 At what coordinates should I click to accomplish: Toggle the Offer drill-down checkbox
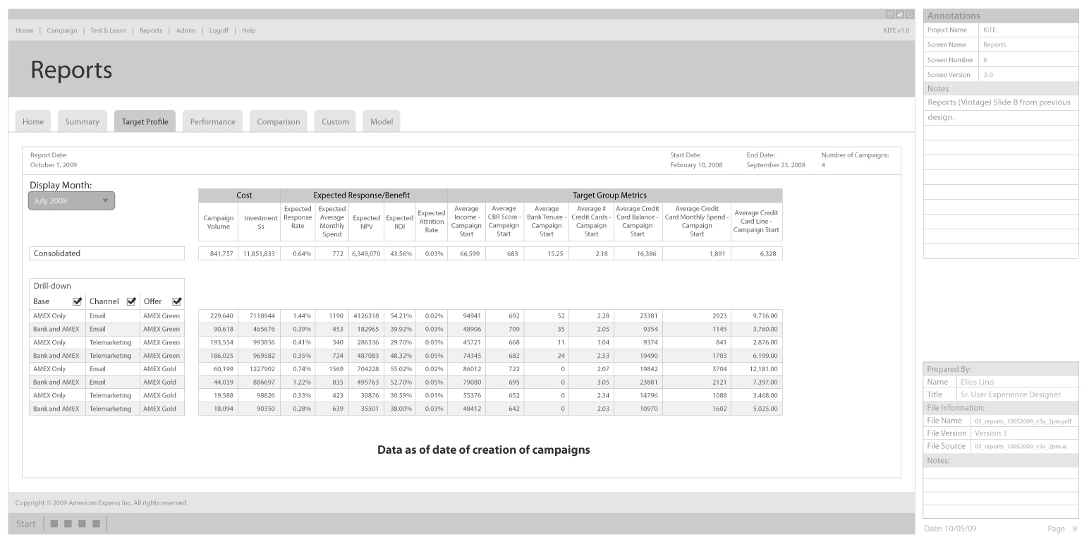tap(177, 302)
